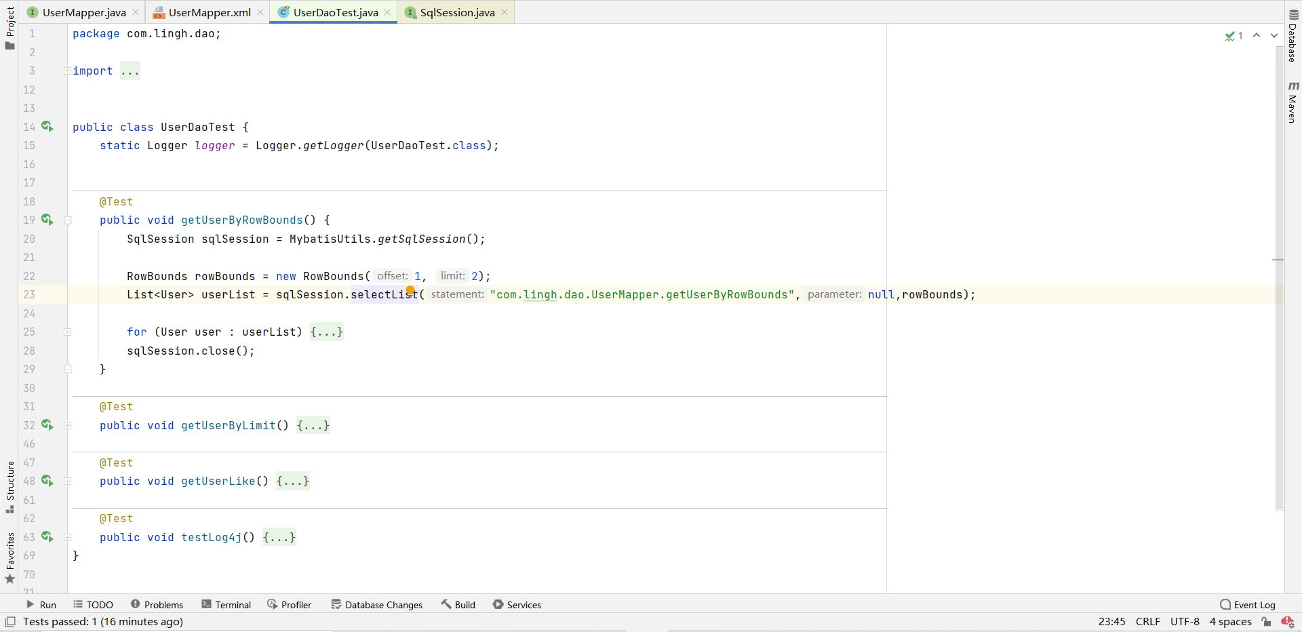The width and height of the screenshot is (1302, 632).
Task: Click the RowBounds constructor on line 22
Action: [x=333, y=276]
